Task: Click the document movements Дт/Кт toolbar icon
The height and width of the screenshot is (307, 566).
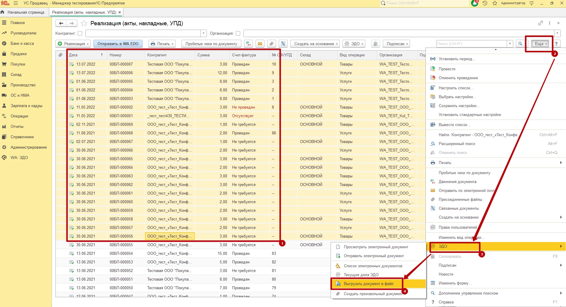Action: (x=249, y=44)
